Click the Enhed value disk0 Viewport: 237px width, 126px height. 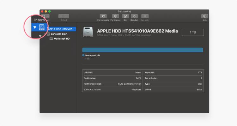[199, 90]
